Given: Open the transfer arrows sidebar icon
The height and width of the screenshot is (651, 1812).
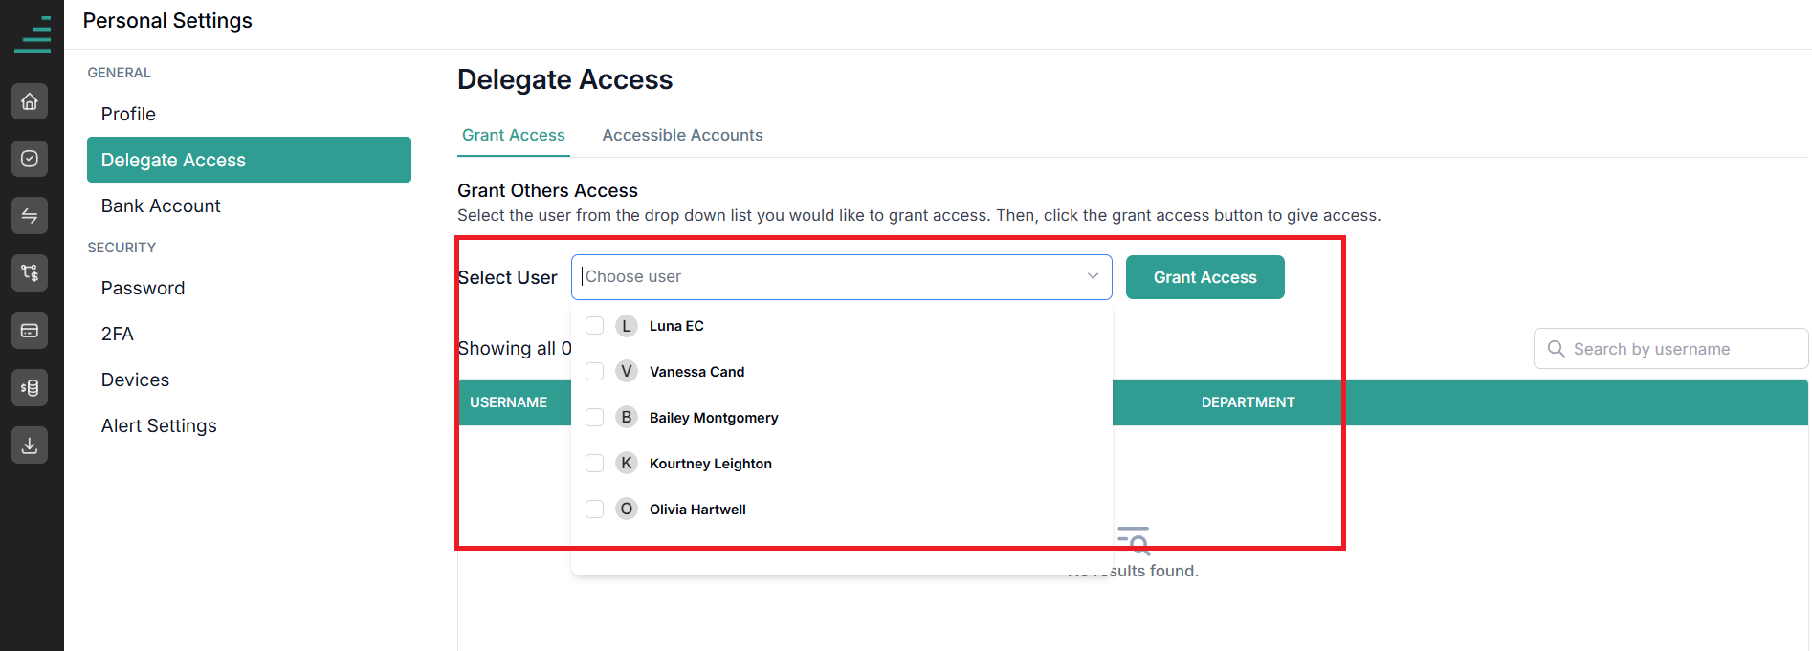Looking at the screenshot, I should coord(30,216).
